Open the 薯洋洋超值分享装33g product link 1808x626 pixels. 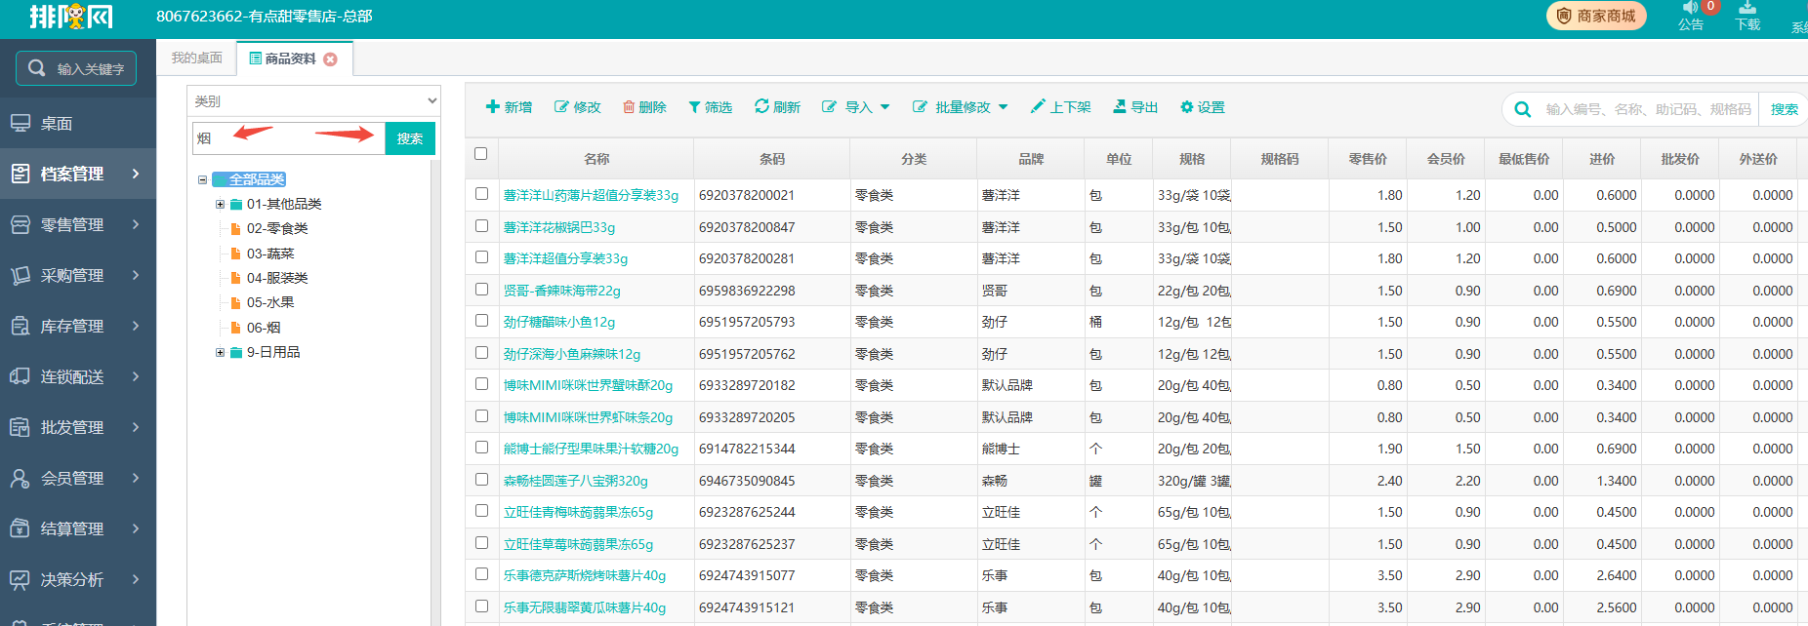pos(565,258)
